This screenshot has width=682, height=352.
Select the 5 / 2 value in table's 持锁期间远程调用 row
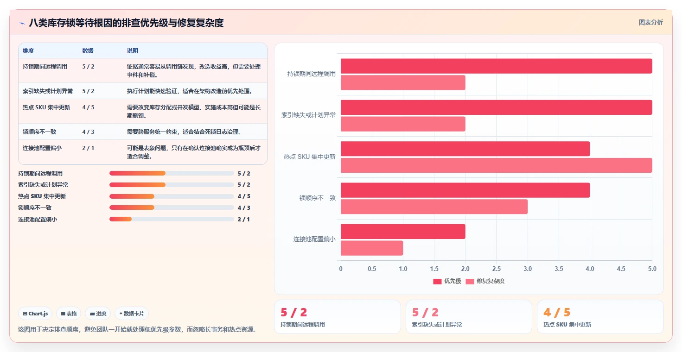88,66
